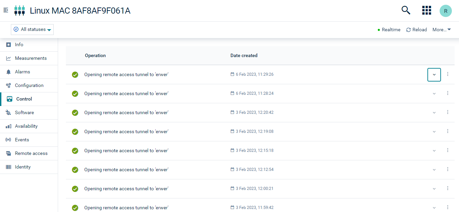Open the kebab menu on the first operation
Image resolution: width=459 pixels, height=212 pixels.
pyautogui.click(x=447, y=74)
